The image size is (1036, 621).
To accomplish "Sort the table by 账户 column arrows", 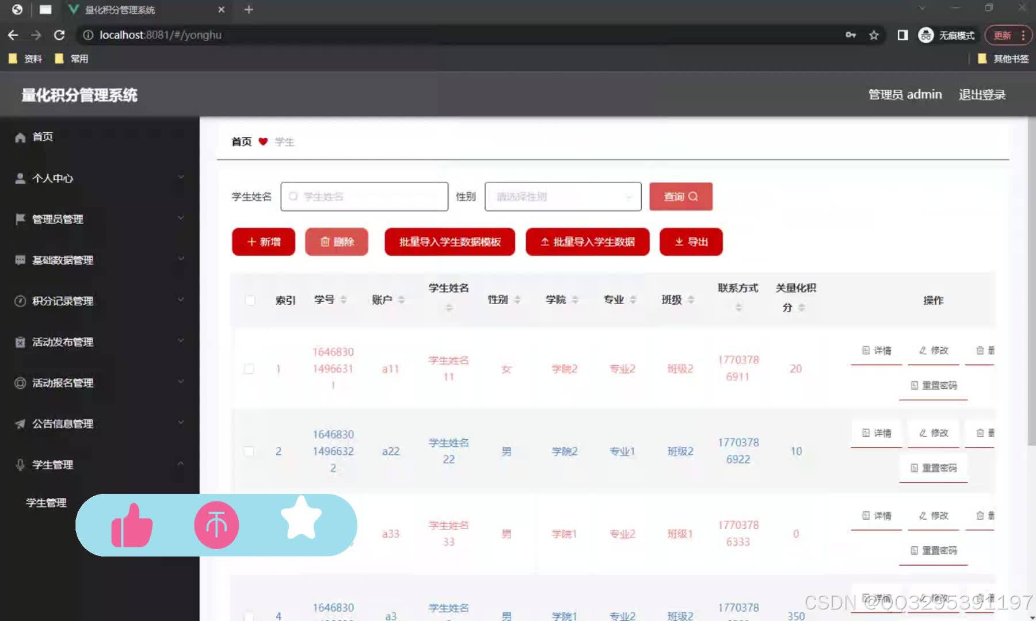I will (402, 300).
